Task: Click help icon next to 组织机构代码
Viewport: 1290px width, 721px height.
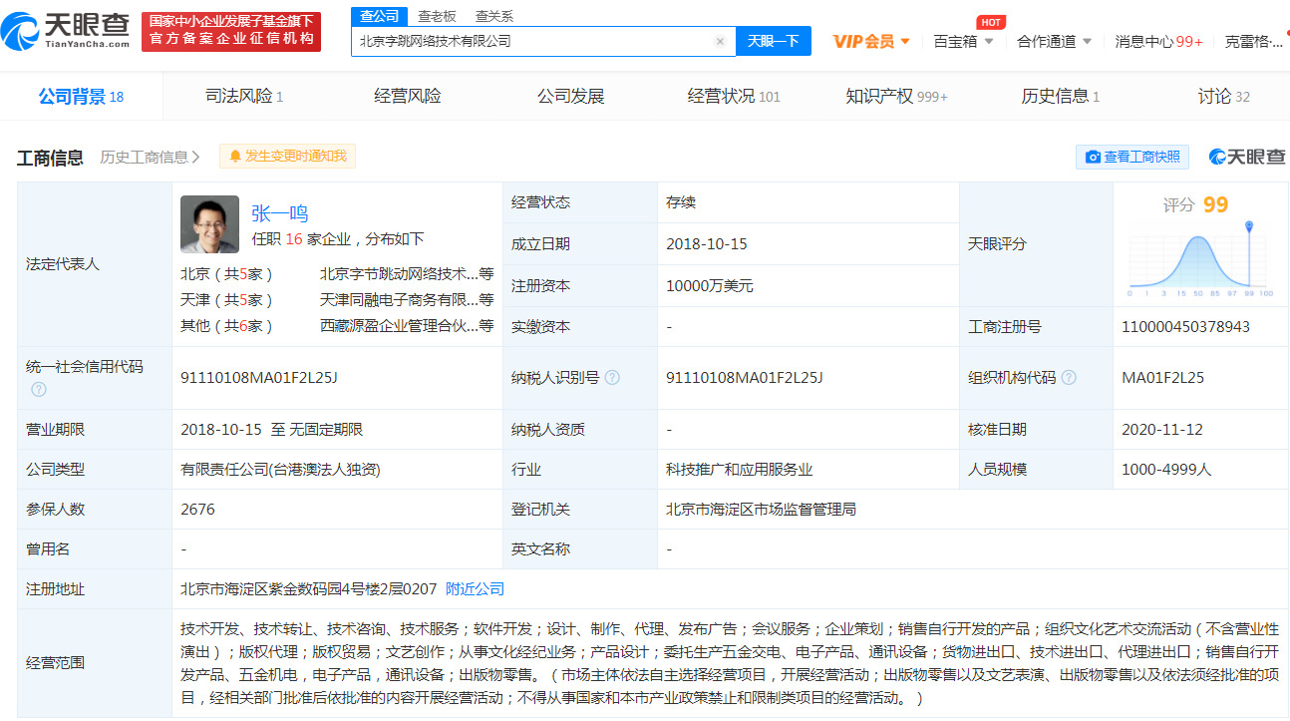Action: coord(1069,377)
